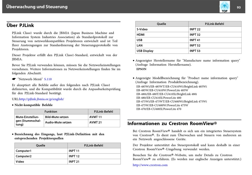The image size is (252, 175).
Task: Select the INPT 53 command cell
Action: pos(215,51)
